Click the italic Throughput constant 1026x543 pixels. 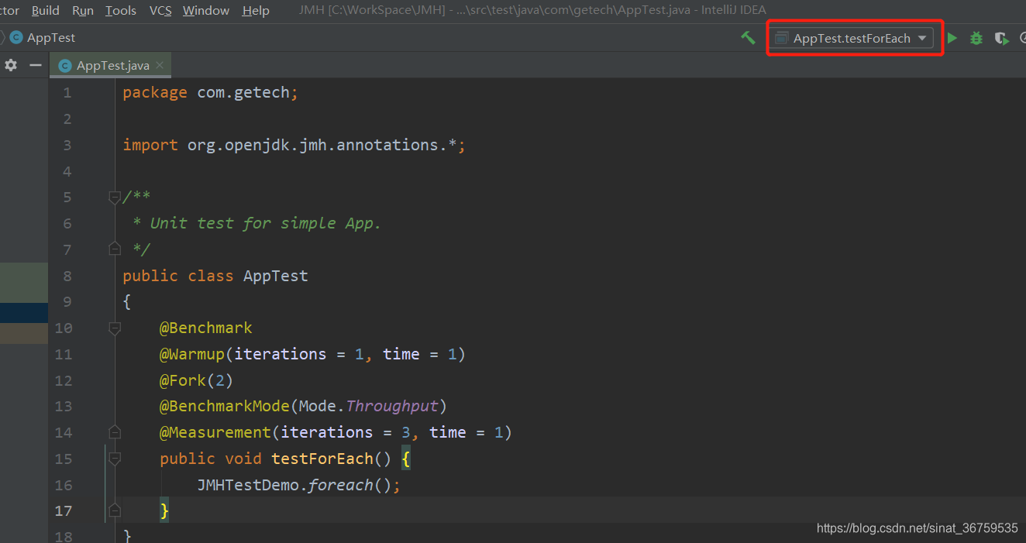click(x=392, y=406)
